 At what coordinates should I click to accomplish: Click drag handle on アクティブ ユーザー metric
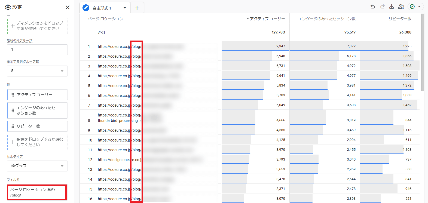(13, 95)
